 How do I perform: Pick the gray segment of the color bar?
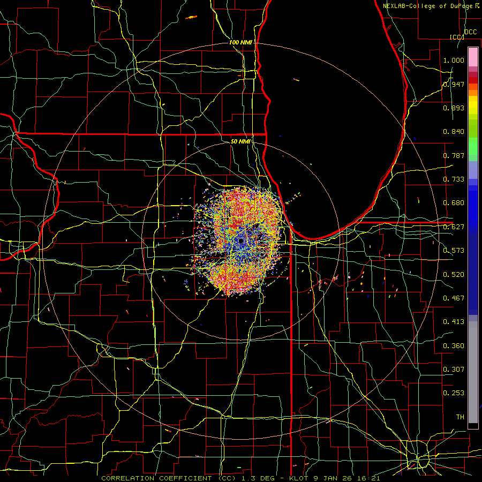coord(473,372)
